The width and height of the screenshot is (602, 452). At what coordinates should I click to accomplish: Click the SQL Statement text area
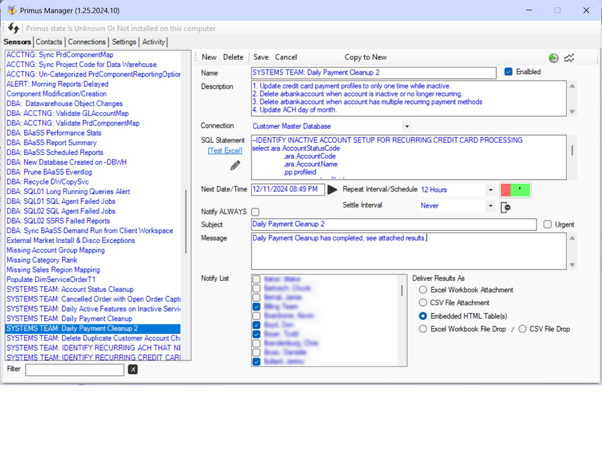[x=409, y=157]
